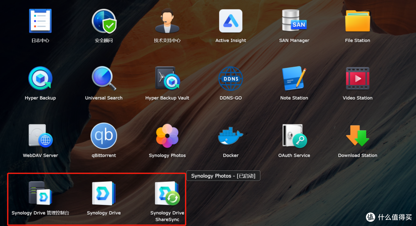Click the "DDNS-GO" label text
The width and height of the screenshot is (416, 226).
click(x=231, y=98)
